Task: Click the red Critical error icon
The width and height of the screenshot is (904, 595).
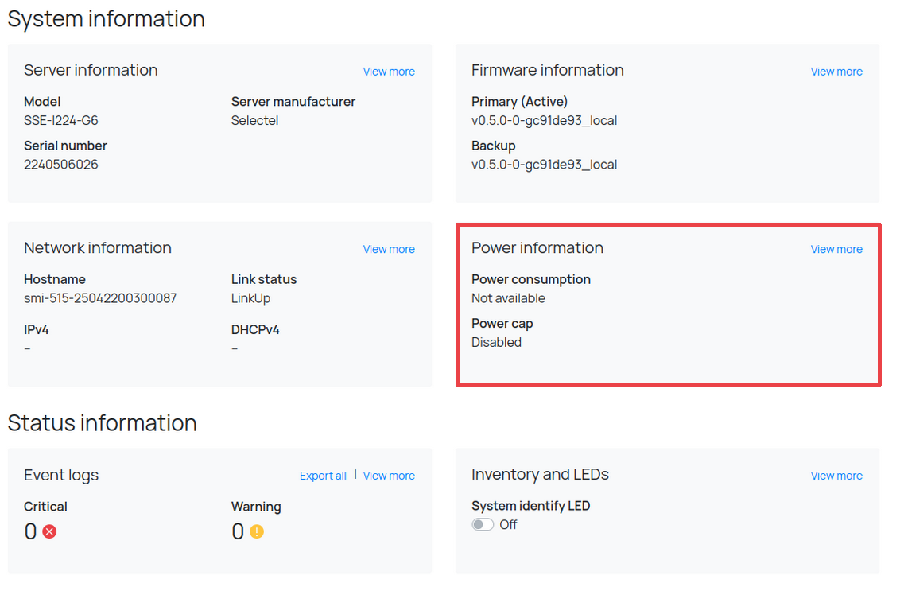Action: coord(49,531)
